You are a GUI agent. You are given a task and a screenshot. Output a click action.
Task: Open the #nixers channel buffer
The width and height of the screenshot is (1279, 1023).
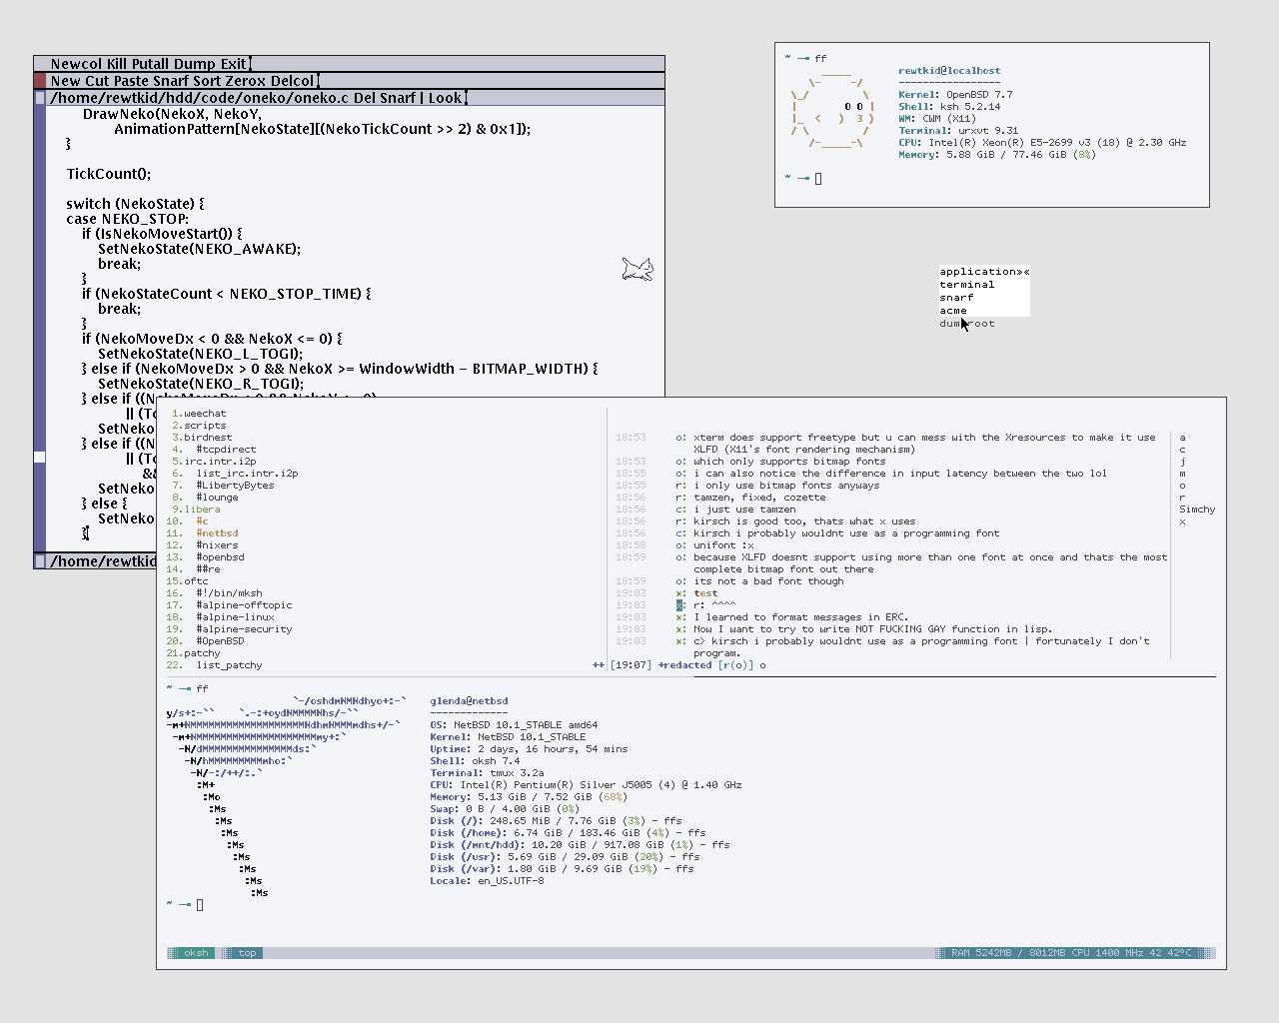click(x=217, y=545)
